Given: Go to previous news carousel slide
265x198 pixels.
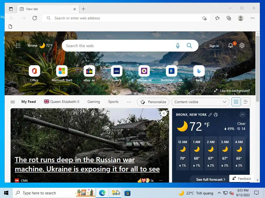Looking at the screenshot, I should pyautogui.click(x=14, y=147).
